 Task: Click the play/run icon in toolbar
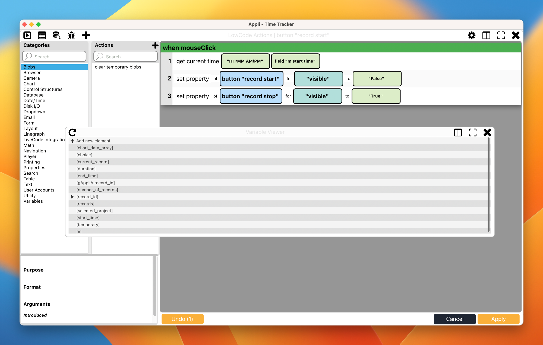27,35
